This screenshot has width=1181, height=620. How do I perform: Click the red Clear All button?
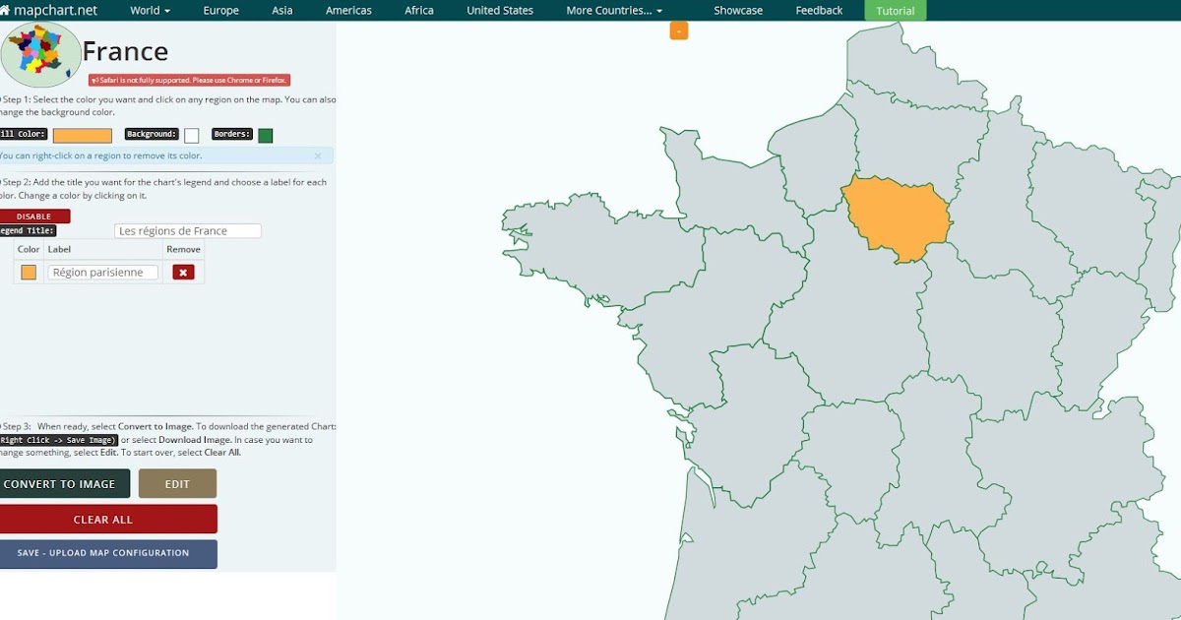[106, 519]
